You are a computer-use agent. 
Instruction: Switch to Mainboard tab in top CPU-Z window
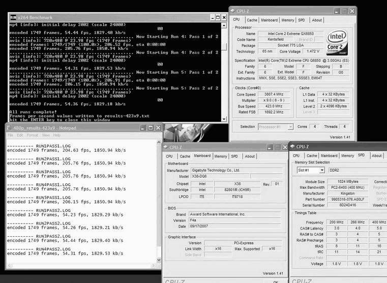269,20
